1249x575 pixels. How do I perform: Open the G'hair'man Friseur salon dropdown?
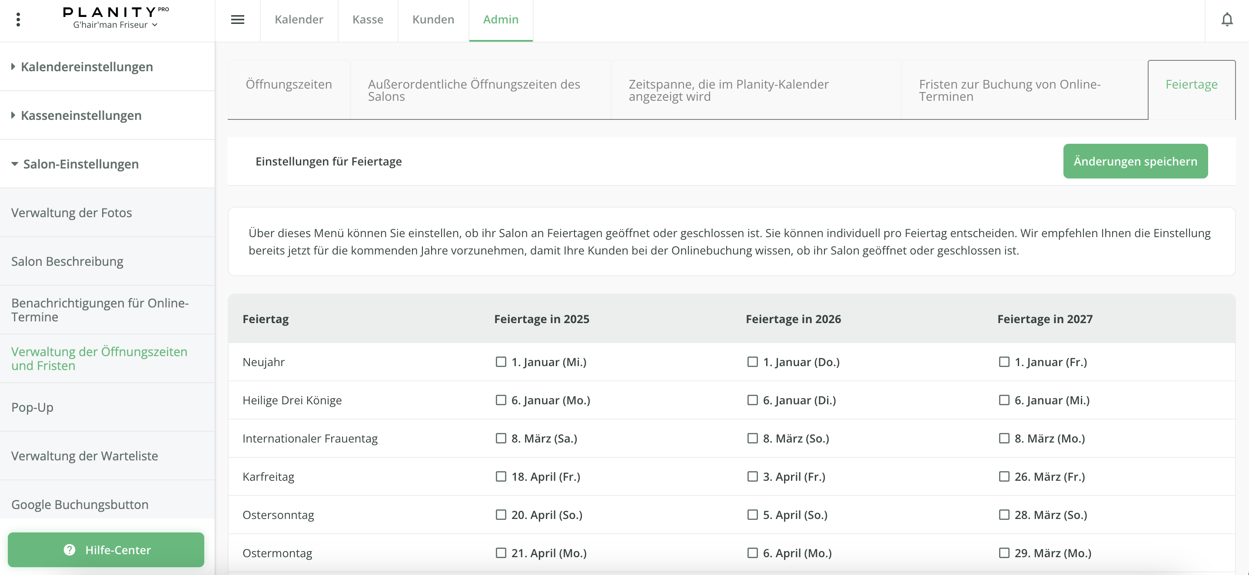(116, 25)
